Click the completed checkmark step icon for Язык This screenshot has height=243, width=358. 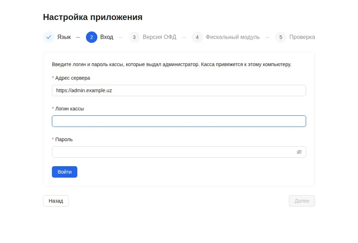click(49, 37)
